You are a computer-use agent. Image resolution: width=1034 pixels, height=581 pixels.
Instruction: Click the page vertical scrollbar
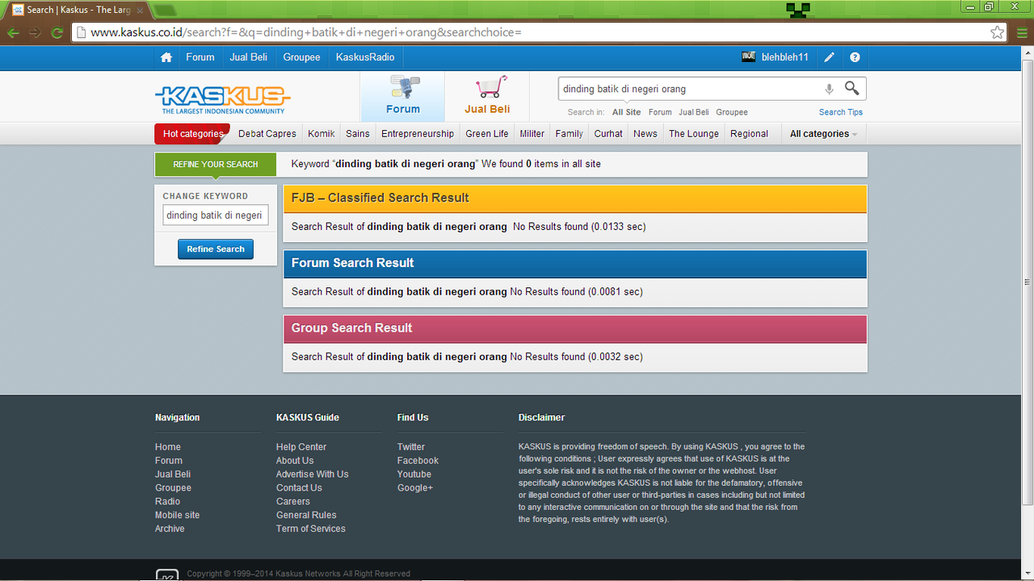[x=1028, y=282]
